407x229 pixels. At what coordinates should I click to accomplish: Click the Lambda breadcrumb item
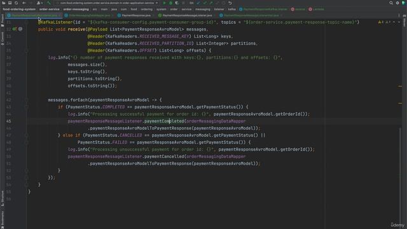pos(316,9)
